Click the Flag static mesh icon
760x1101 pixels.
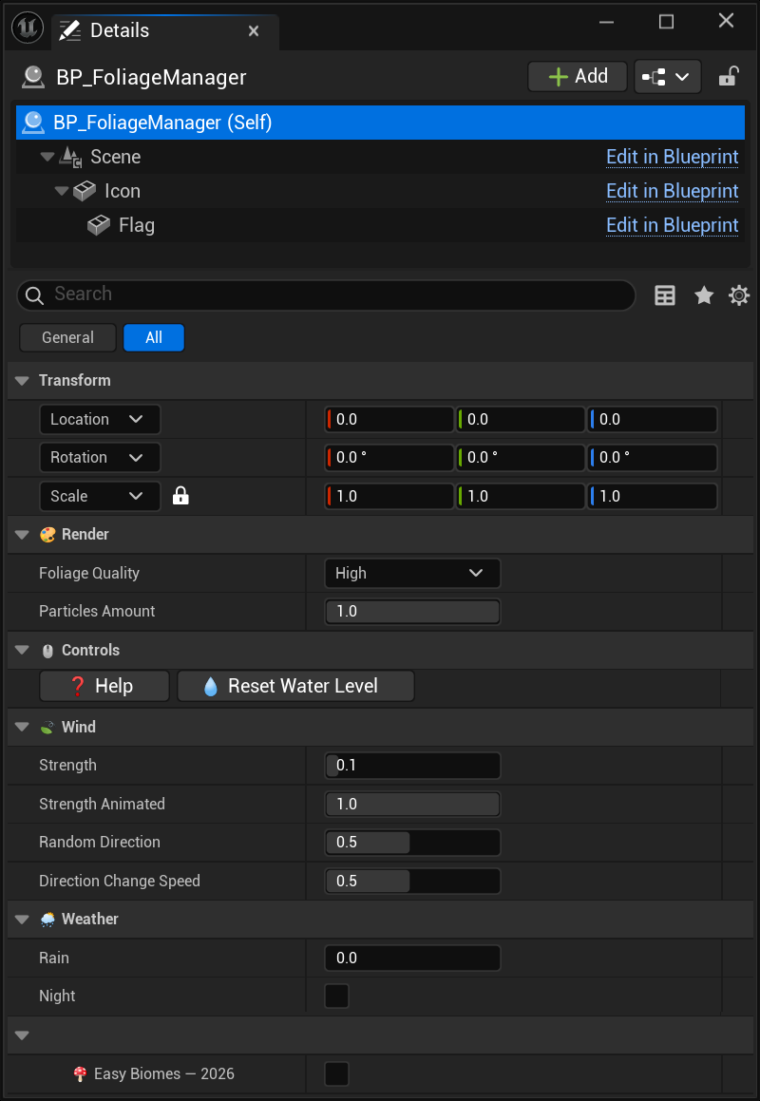[99, 225]
